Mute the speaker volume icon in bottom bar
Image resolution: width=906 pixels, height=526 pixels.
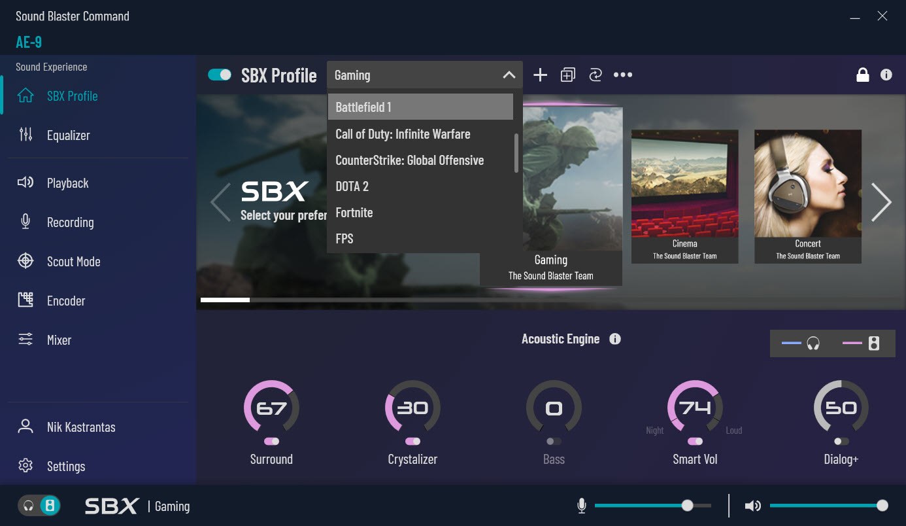point(753,506)
